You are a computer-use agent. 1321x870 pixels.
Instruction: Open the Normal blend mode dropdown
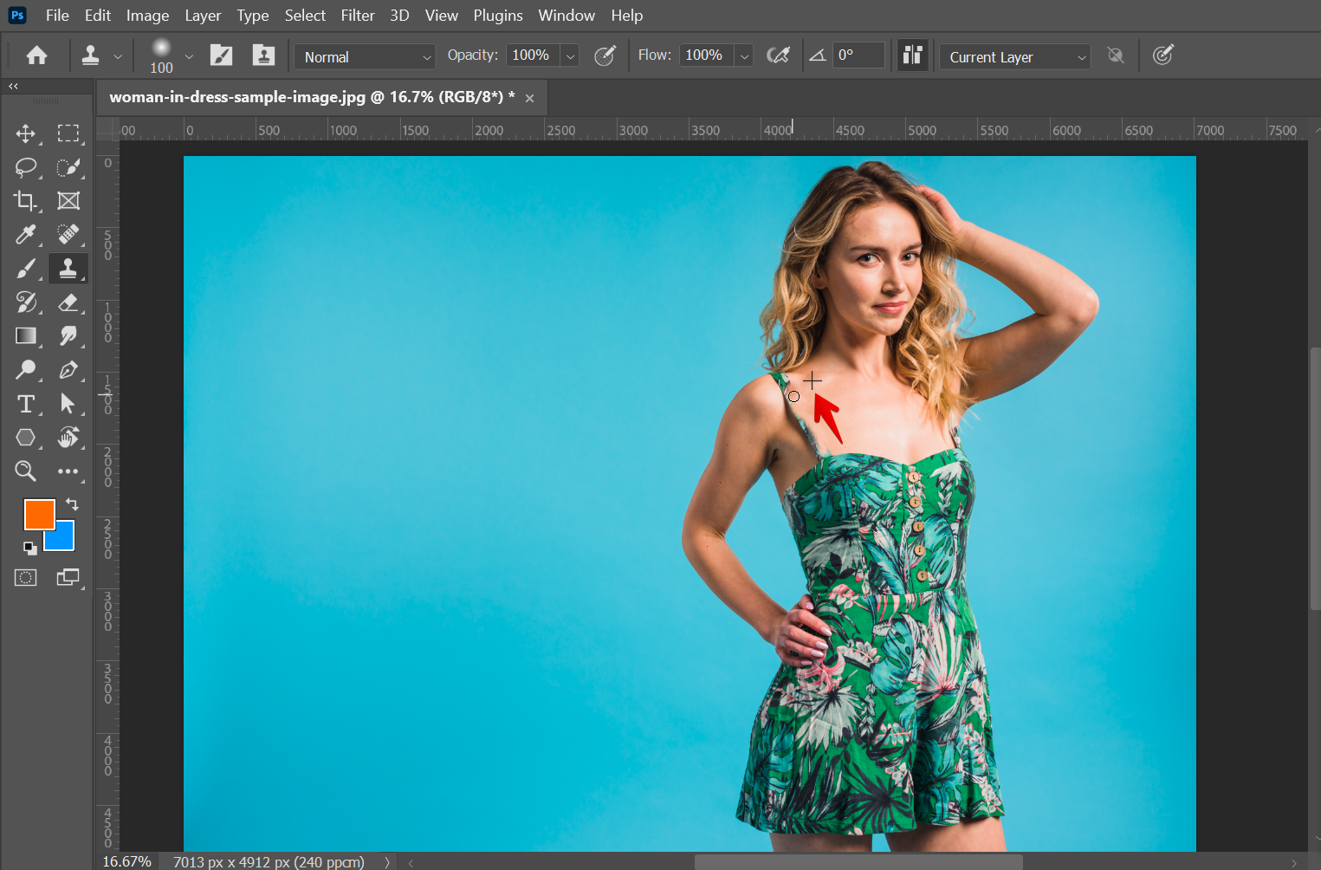[x=365, y=57]
